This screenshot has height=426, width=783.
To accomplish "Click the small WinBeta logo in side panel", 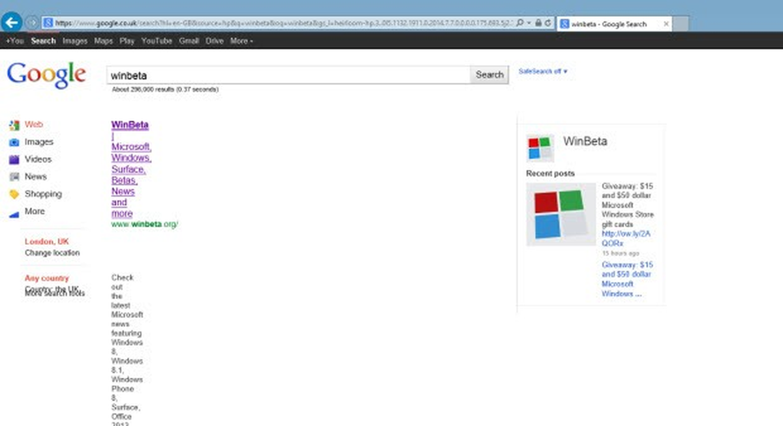I will pos(540,149).
